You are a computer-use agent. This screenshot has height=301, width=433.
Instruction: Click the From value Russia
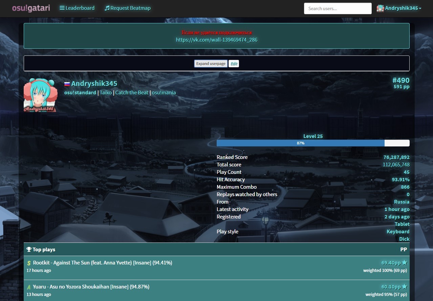click(402, 202)
